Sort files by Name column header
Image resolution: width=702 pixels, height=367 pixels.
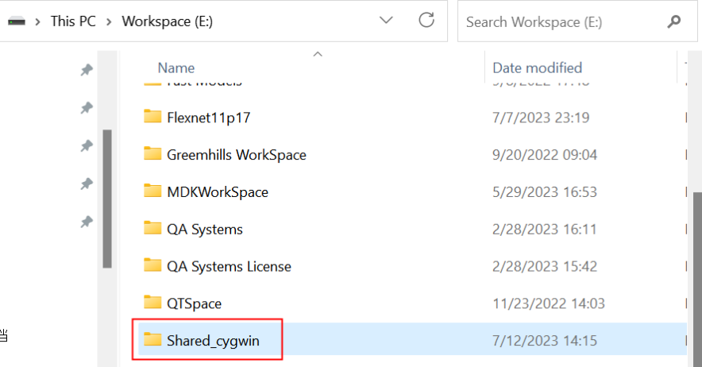click(176, 68)
